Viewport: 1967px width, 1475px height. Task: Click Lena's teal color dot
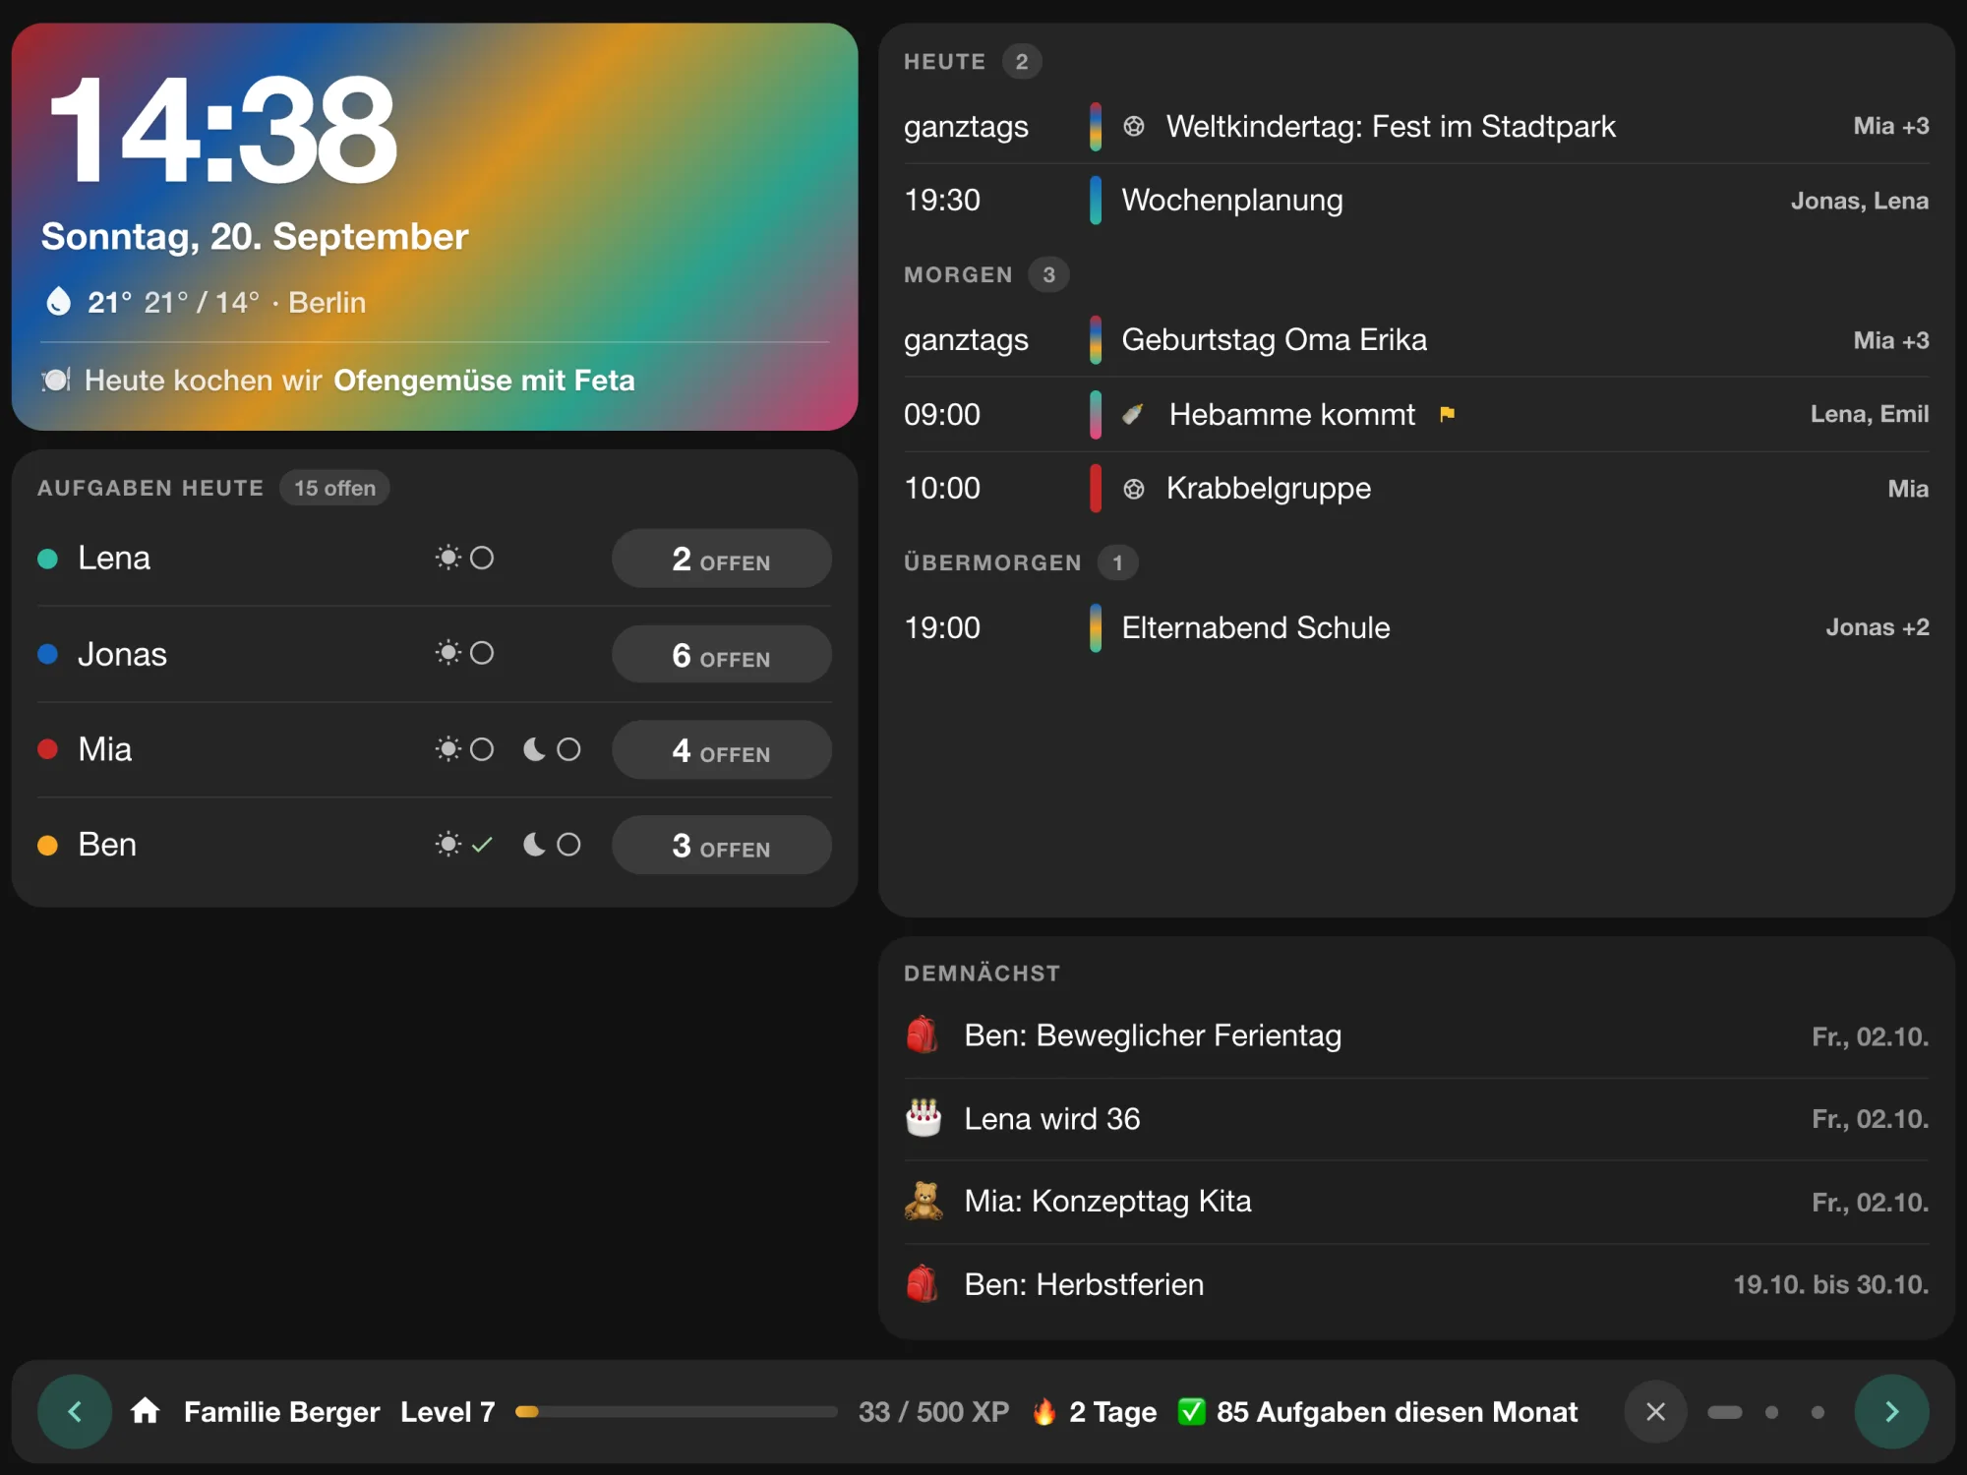coord(47,559)
